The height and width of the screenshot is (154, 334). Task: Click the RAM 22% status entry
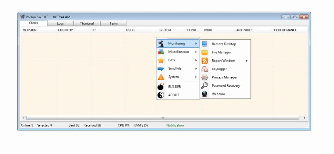(x=141, y=125)
